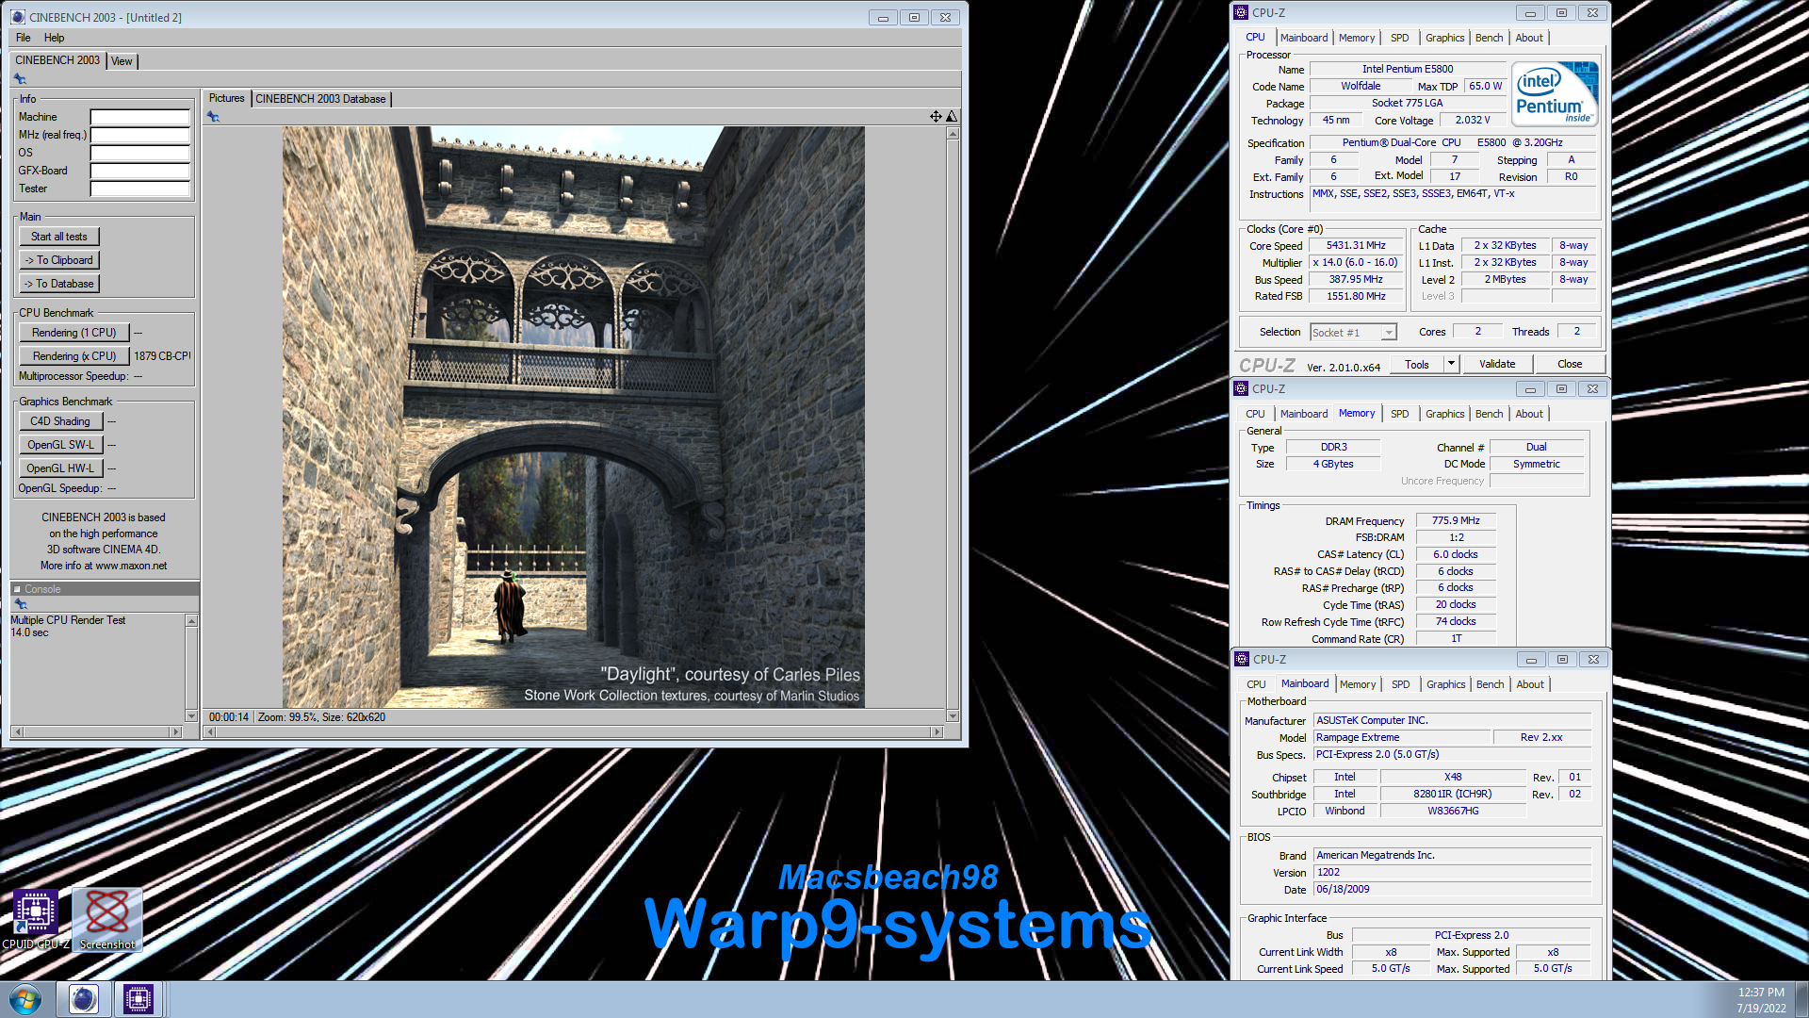Open the Socket #1 selection dropdown
The height and width of the screenshot is (1018, 1809).
(x=1388, y=333)
